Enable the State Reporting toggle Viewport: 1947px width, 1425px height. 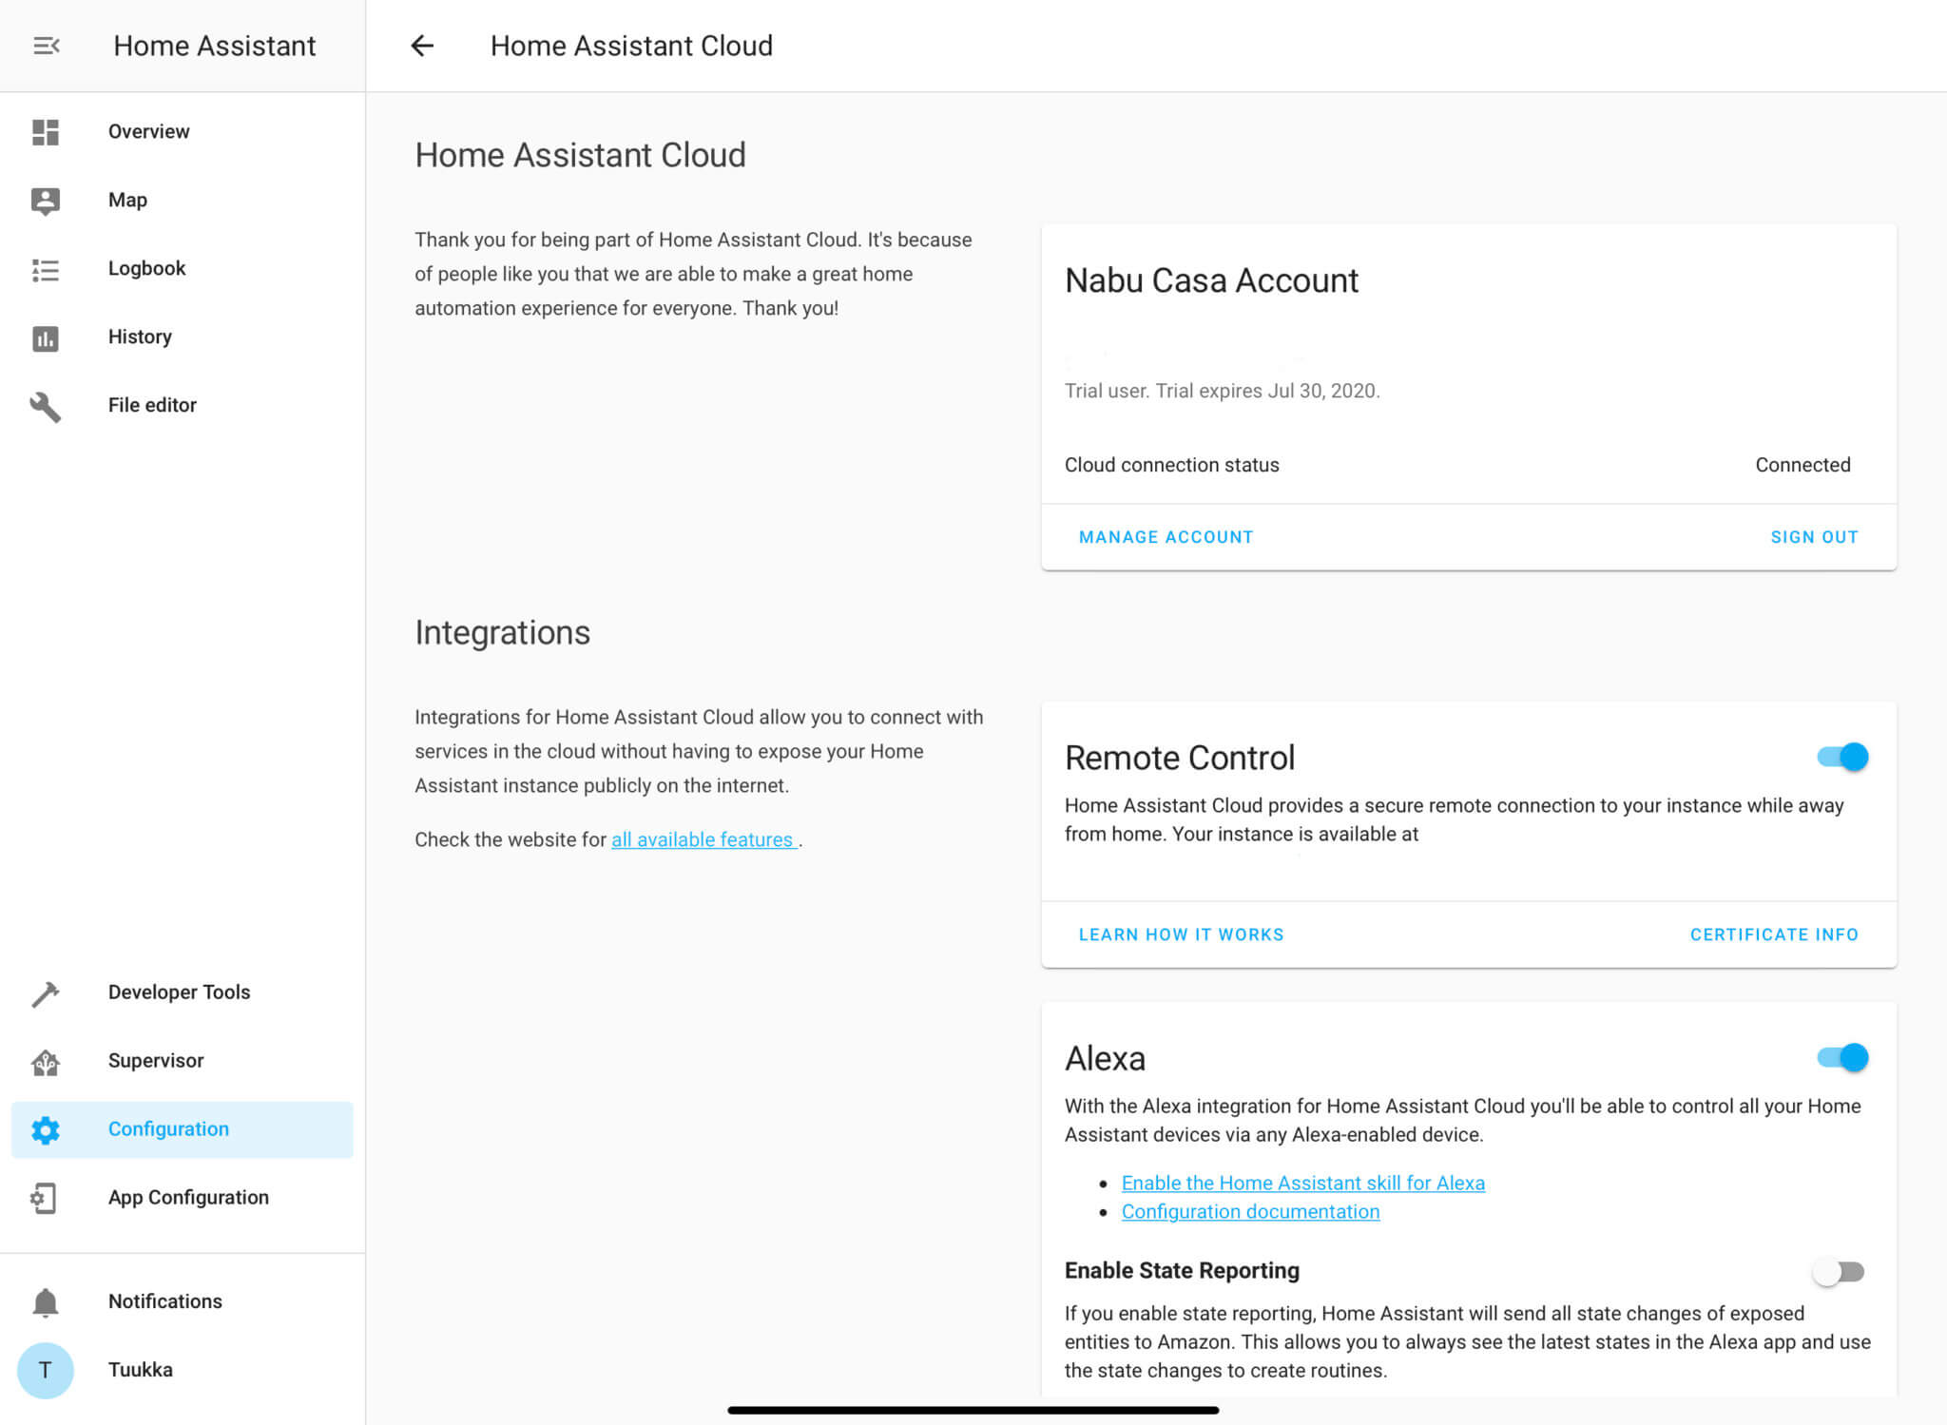(x=1839, y=1271)
